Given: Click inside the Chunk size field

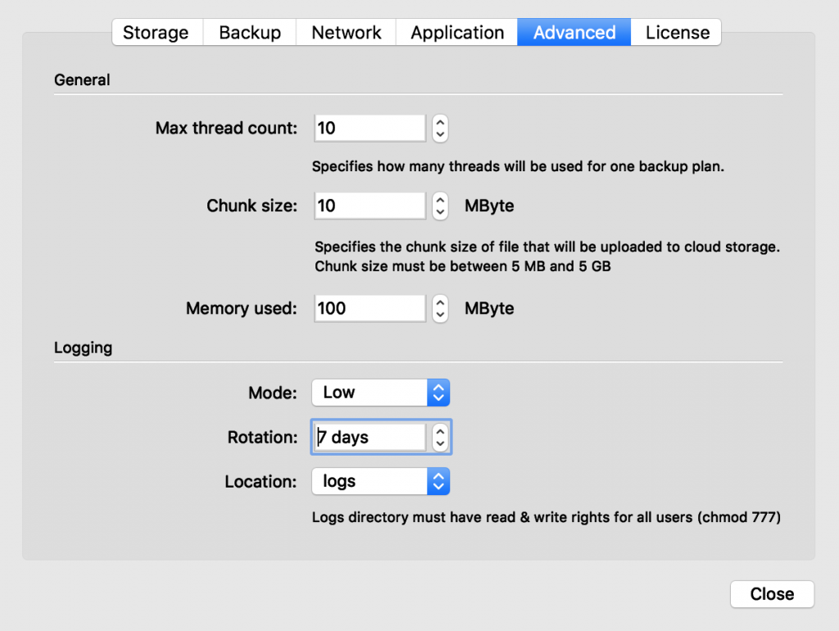Looking at the screenshot, I should 369,206.
